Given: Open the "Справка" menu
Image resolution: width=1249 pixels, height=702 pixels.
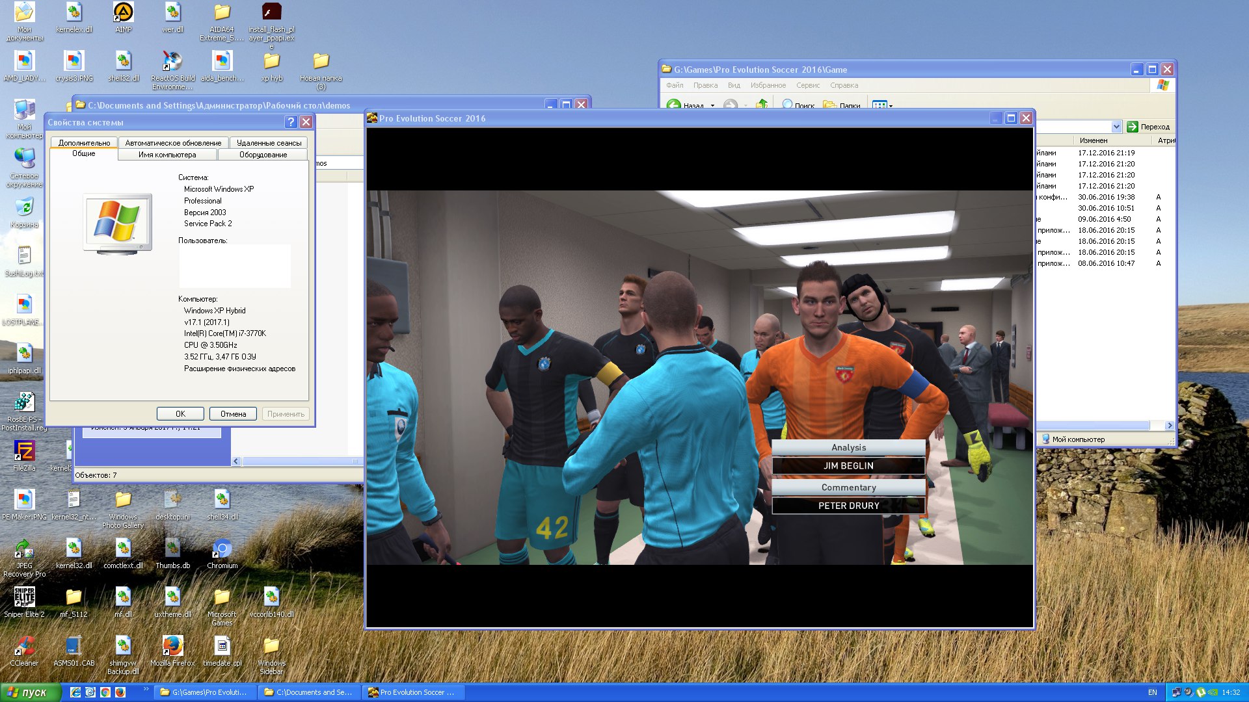Looking at the screenshot, I should pos(844,85).
